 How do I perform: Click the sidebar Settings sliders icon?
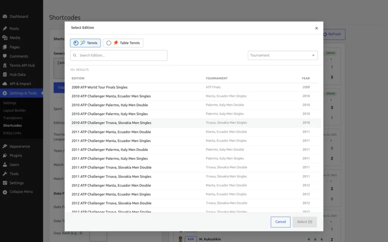[5, 183]
